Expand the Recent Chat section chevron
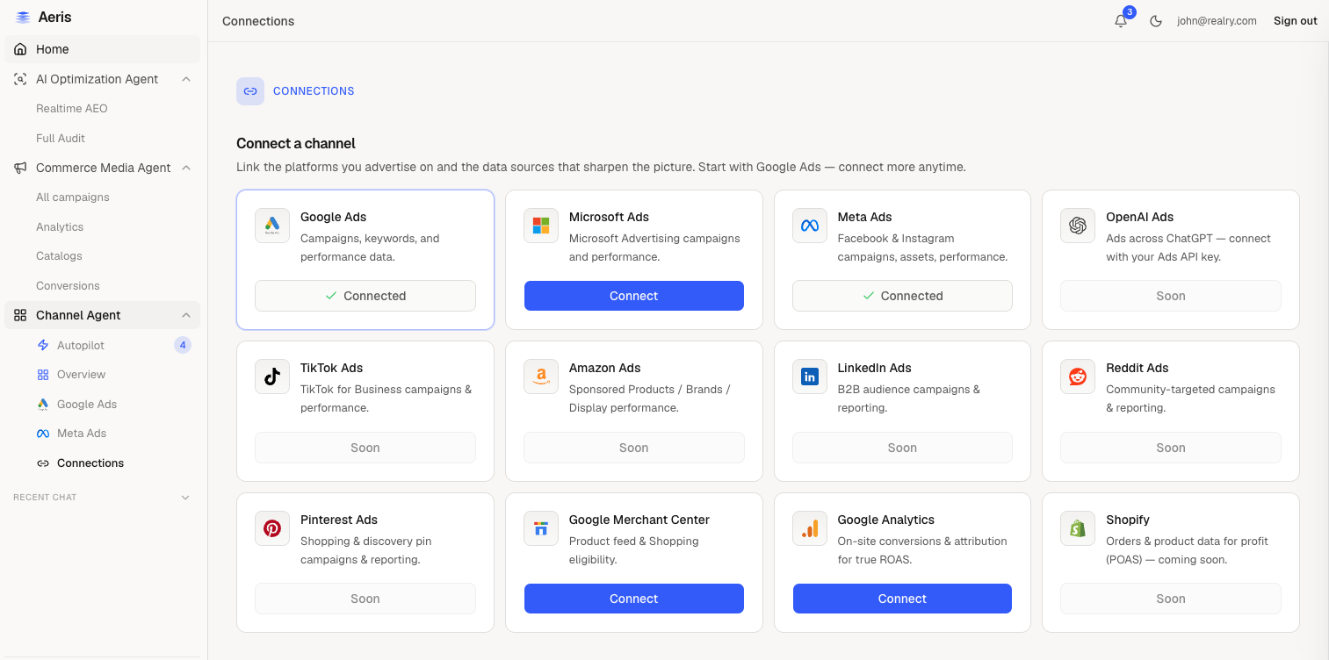Viewport: 1329px width, 660px height. click(x=185, y=498)
